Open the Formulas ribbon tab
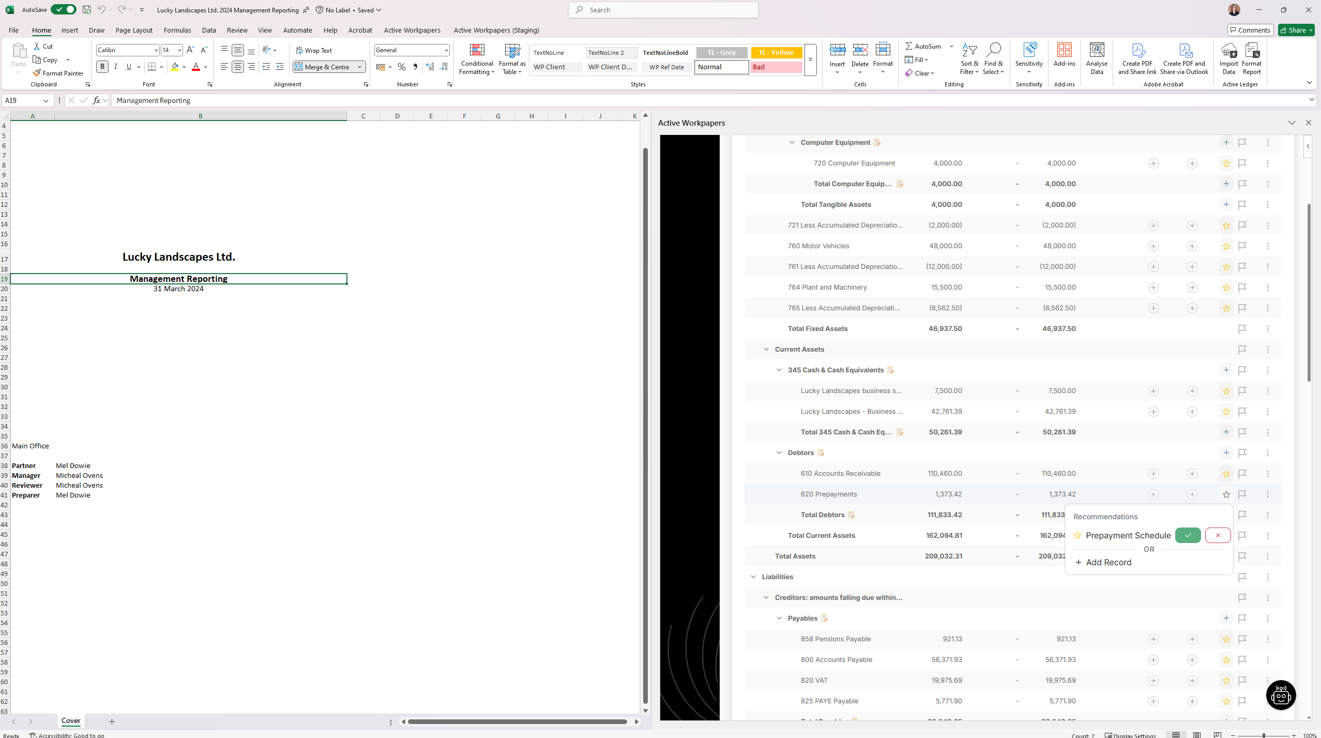 point(177,30)
